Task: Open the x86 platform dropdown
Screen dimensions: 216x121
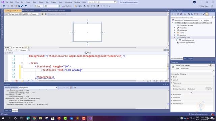Action: pyautogui.click(x=51, y=6)
